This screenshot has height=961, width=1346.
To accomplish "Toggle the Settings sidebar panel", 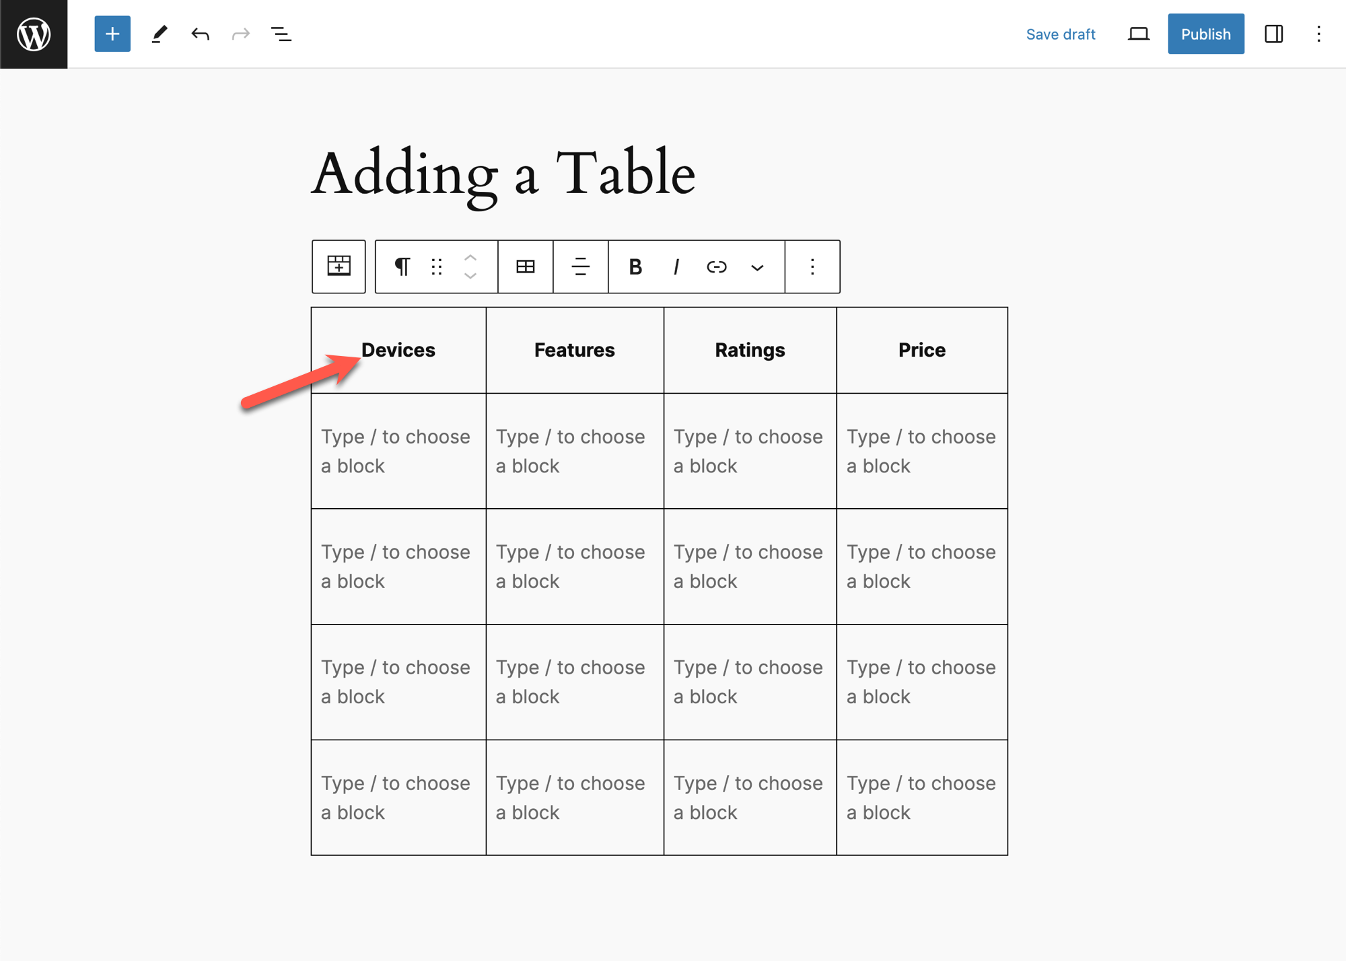I will (1273, 34).
